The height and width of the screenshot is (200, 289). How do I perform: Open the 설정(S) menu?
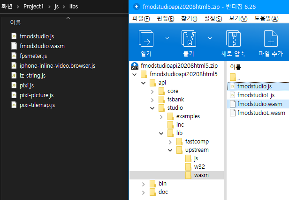coord(213,19)
